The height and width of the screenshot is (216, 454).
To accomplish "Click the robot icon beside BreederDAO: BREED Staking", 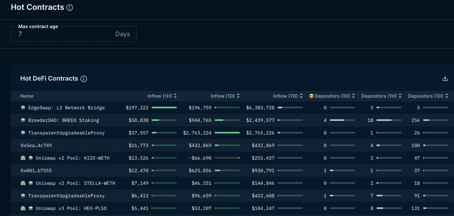I will tap(23, 120).
